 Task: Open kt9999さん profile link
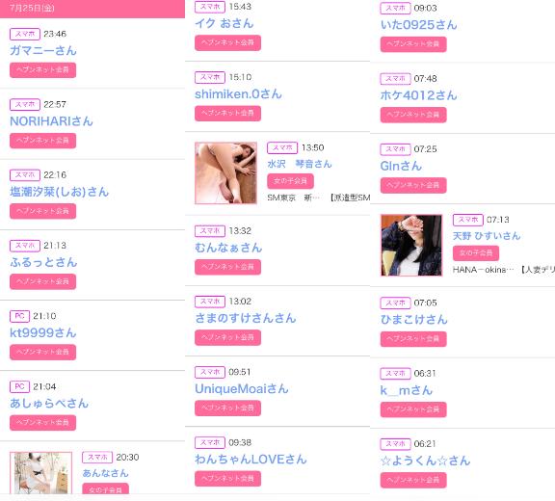42,332
